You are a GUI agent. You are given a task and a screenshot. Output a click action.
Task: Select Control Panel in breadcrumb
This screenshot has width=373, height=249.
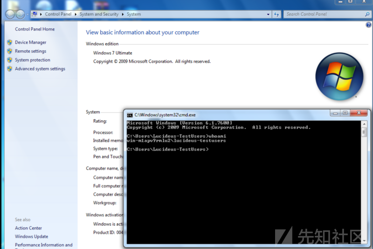[x=58, y=14]
